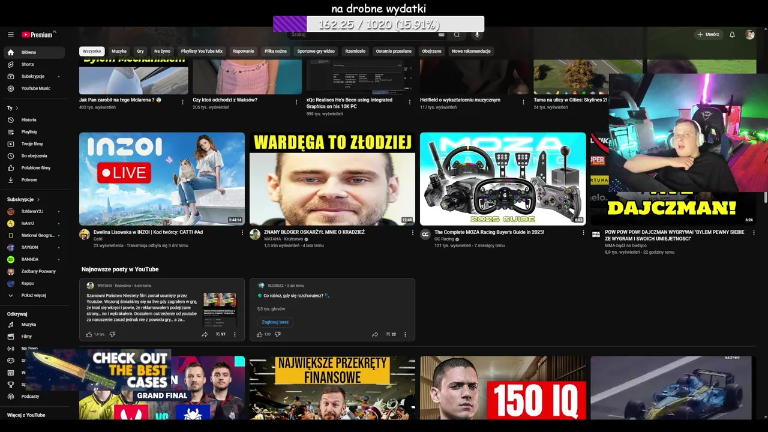Click the donation goal progress bar
Image resolution: width=768 pixels, height=432 pixels.
(x=379, y=24)
